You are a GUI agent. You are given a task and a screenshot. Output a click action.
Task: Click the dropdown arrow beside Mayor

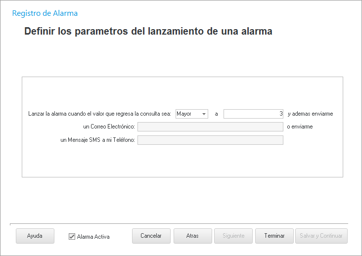(204, 114)
